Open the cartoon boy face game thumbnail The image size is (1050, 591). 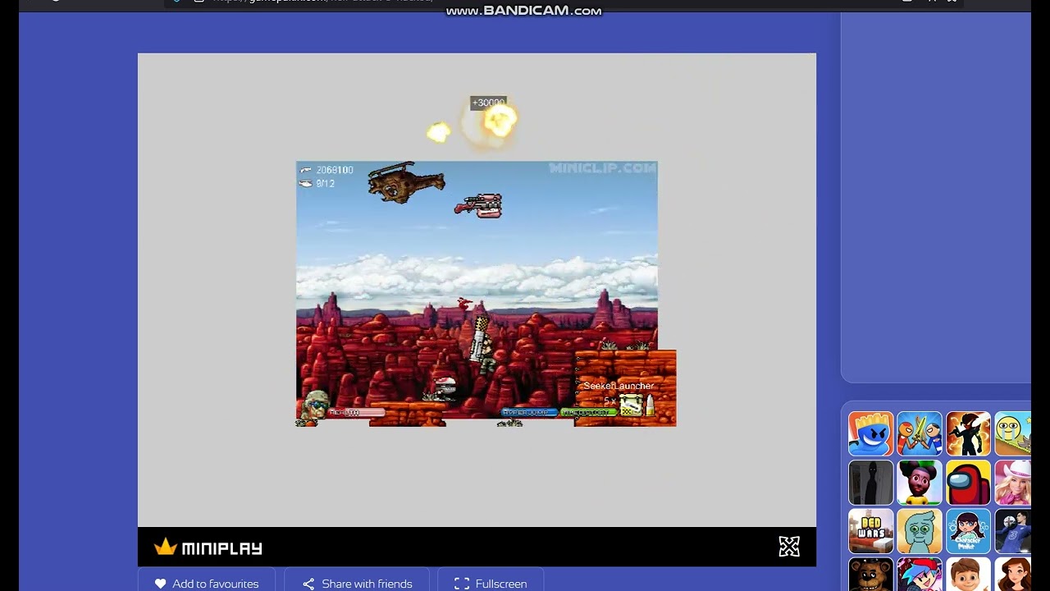coord(968,575)
